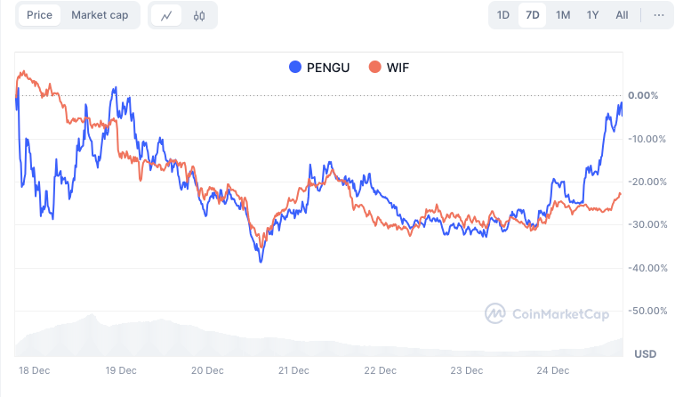This screenshot has width=683, height=397.
Task: Click the 19 Dec date label
Action: click(x=121, y=370)
